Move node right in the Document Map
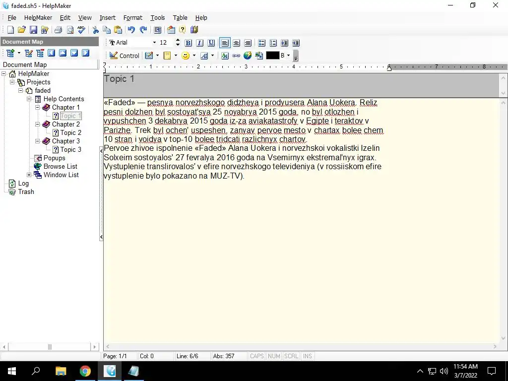 [x=85, y=53]
